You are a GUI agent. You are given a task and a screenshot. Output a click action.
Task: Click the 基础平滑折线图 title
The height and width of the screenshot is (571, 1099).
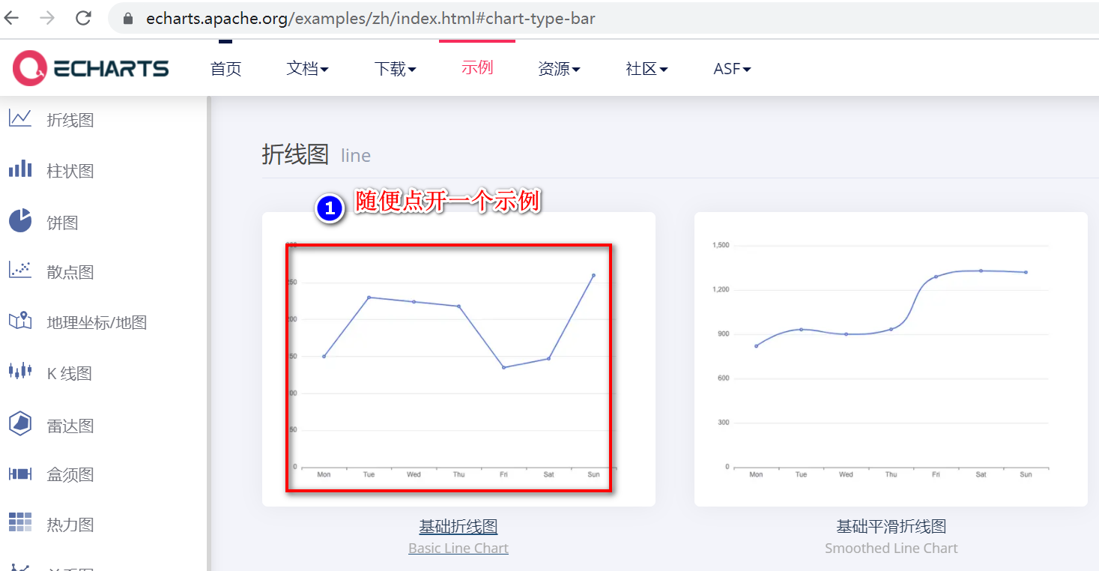click(891, 527)
